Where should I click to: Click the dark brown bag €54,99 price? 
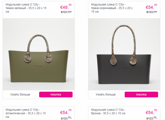pos(151,7)
